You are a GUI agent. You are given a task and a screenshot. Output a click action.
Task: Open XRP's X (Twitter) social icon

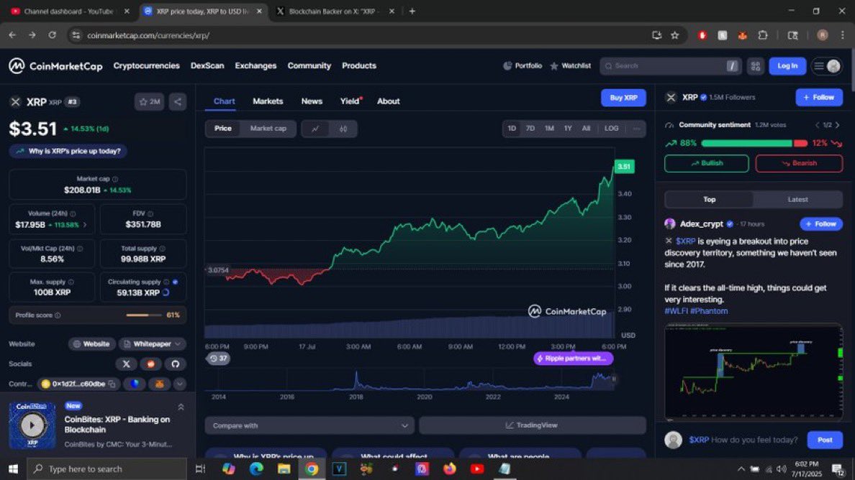pyautogui.click(x=126, y=364)
